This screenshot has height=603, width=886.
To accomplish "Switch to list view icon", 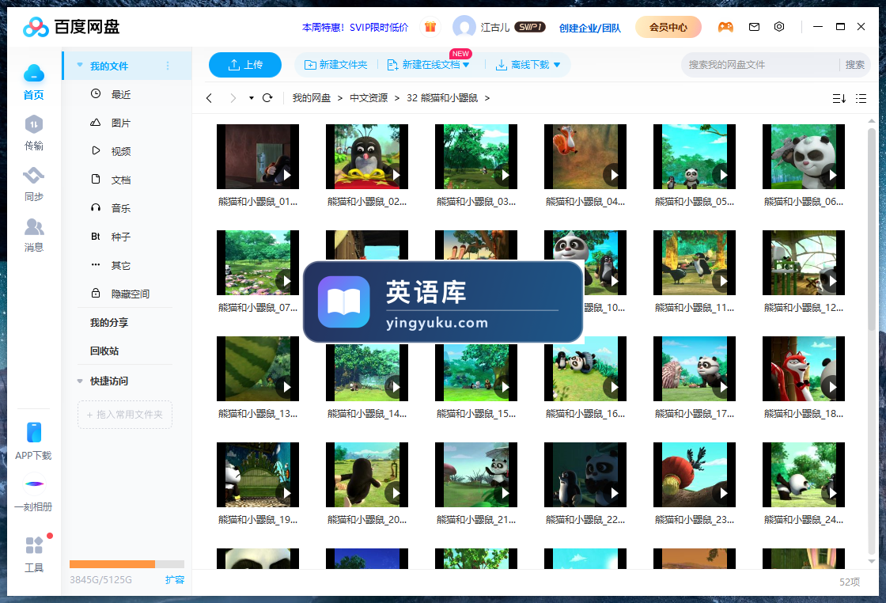I will 861,98.
